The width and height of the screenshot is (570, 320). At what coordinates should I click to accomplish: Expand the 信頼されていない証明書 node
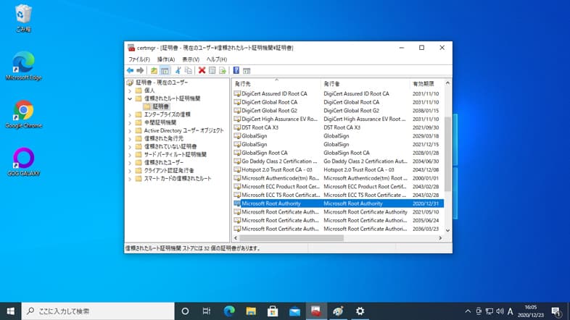[130, 146]
